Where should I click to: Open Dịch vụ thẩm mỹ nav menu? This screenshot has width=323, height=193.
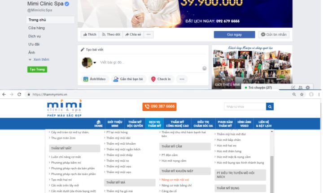[x=154, y=124]
